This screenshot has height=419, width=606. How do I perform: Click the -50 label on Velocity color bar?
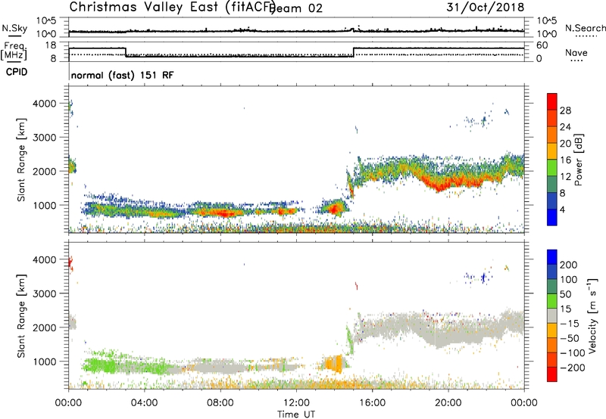570,338
